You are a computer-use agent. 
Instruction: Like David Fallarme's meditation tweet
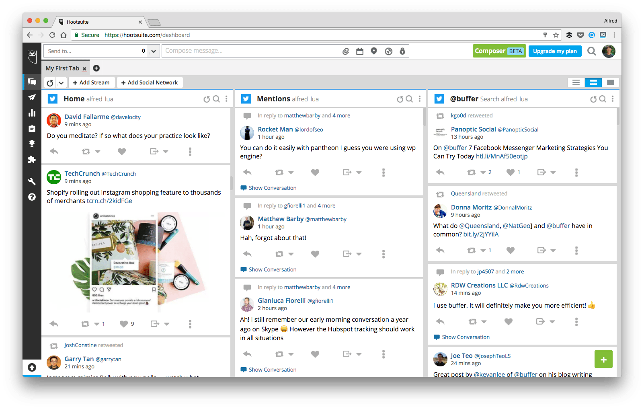point(121,151)
